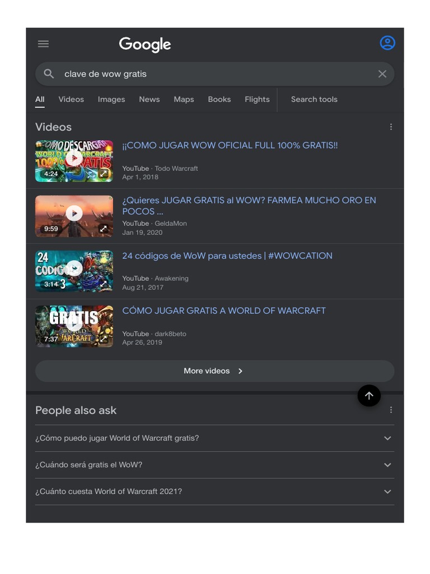Open Search tools
Screen dimensions: 430x574
(314, 99)
